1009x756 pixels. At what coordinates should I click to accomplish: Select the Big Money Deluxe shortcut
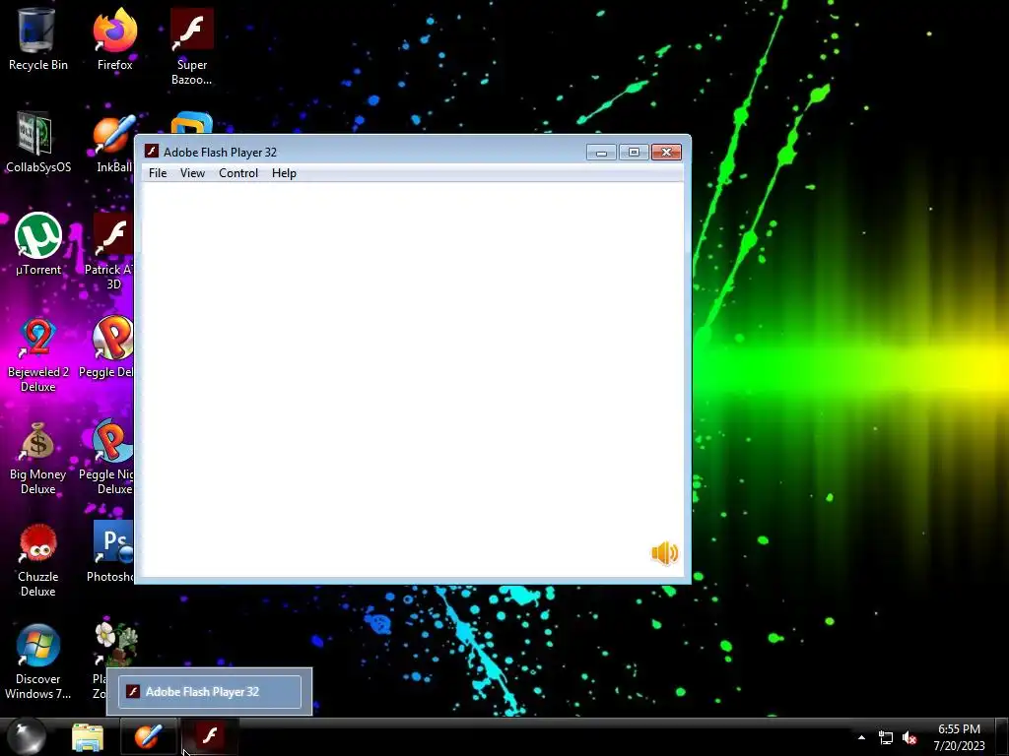(x=38, y=457)
